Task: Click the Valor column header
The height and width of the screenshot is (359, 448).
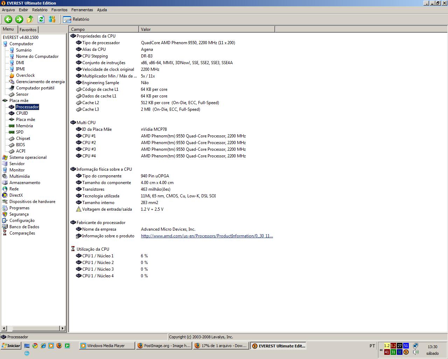Action: (x=206, y=29)
